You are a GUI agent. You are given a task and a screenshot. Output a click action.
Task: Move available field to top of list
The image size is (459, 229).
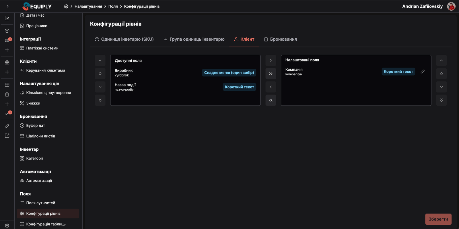(100, 74)
